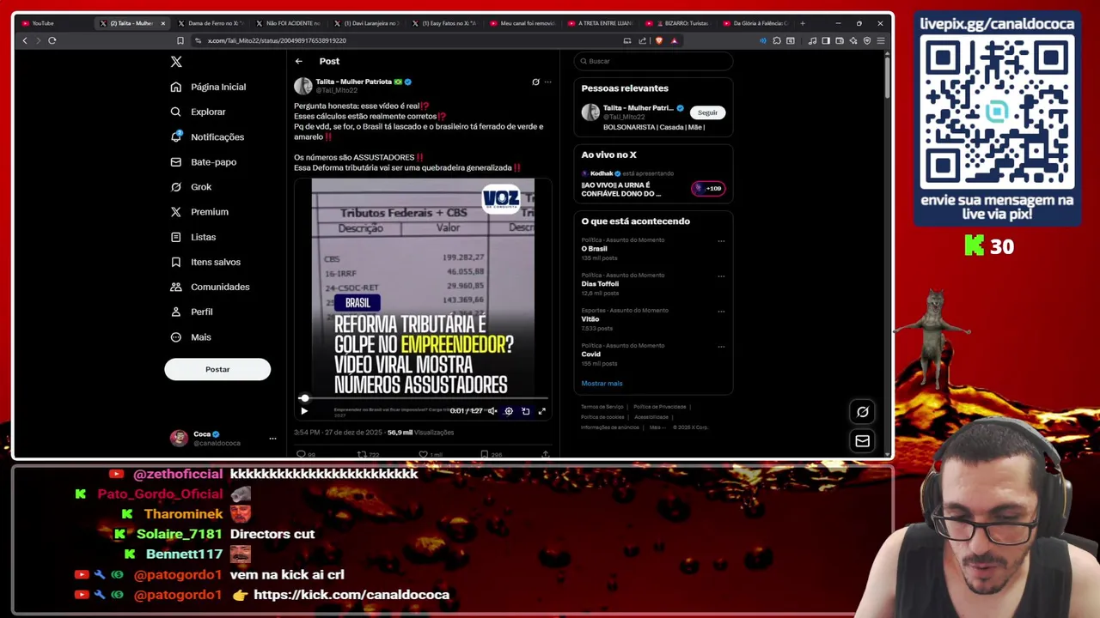Open Talita - Mulher Patriota profile name link
Image resolution: width=1100 pixels, height=618 pixels.
[x=353, y=82]
